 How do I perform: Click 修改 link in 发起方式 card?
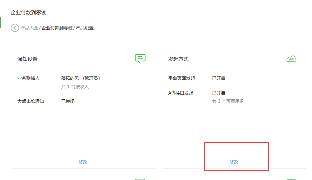point(234,162)
